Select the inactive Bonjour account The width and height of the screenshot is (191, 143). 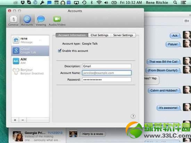tap(30, 71)
